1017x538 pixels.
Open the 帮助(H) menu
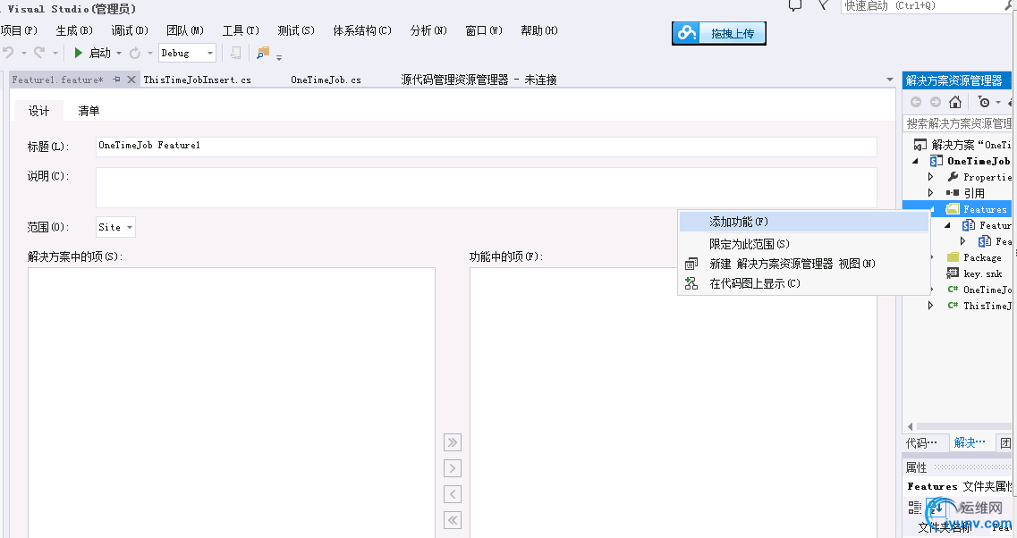[539, 30]
